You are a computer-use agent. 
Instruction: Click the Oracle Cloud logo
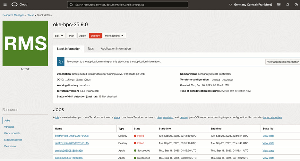(19, 4)
